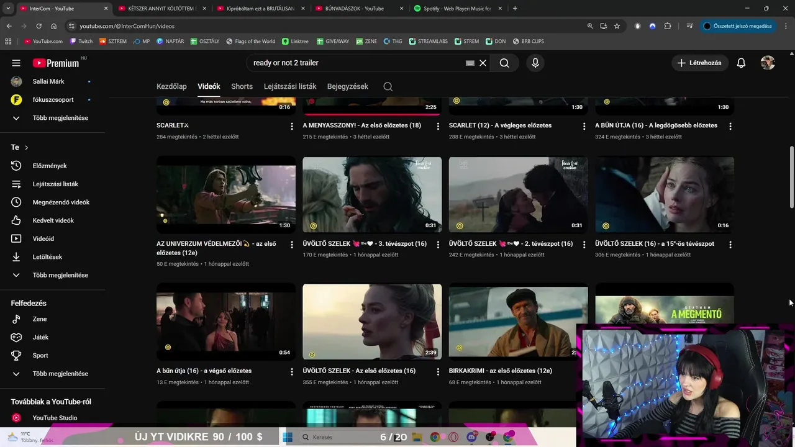The width and height of the screenshot is (795, 447).
Task: Expand the Te section chevron
Action: [26, 147]
